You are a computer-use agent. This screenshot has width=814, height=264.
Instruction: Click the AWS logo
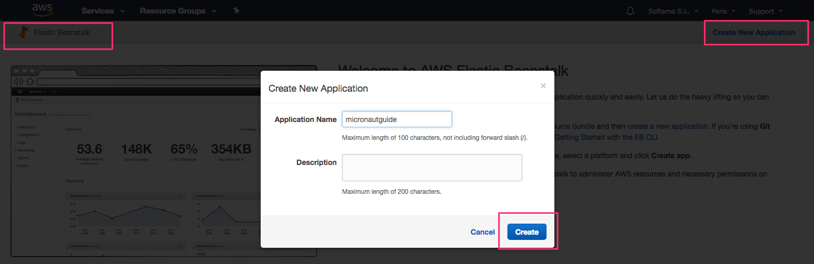tap(41, 10)
